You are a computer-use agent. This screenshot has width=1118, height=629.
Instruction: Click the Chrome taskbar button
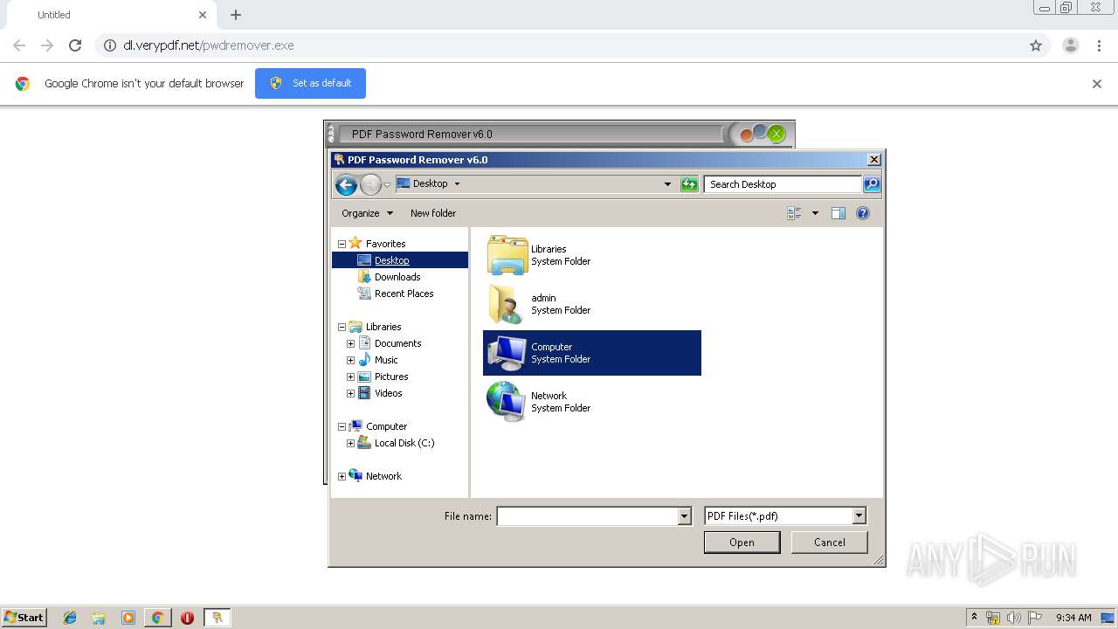click(x=157, y=618)
